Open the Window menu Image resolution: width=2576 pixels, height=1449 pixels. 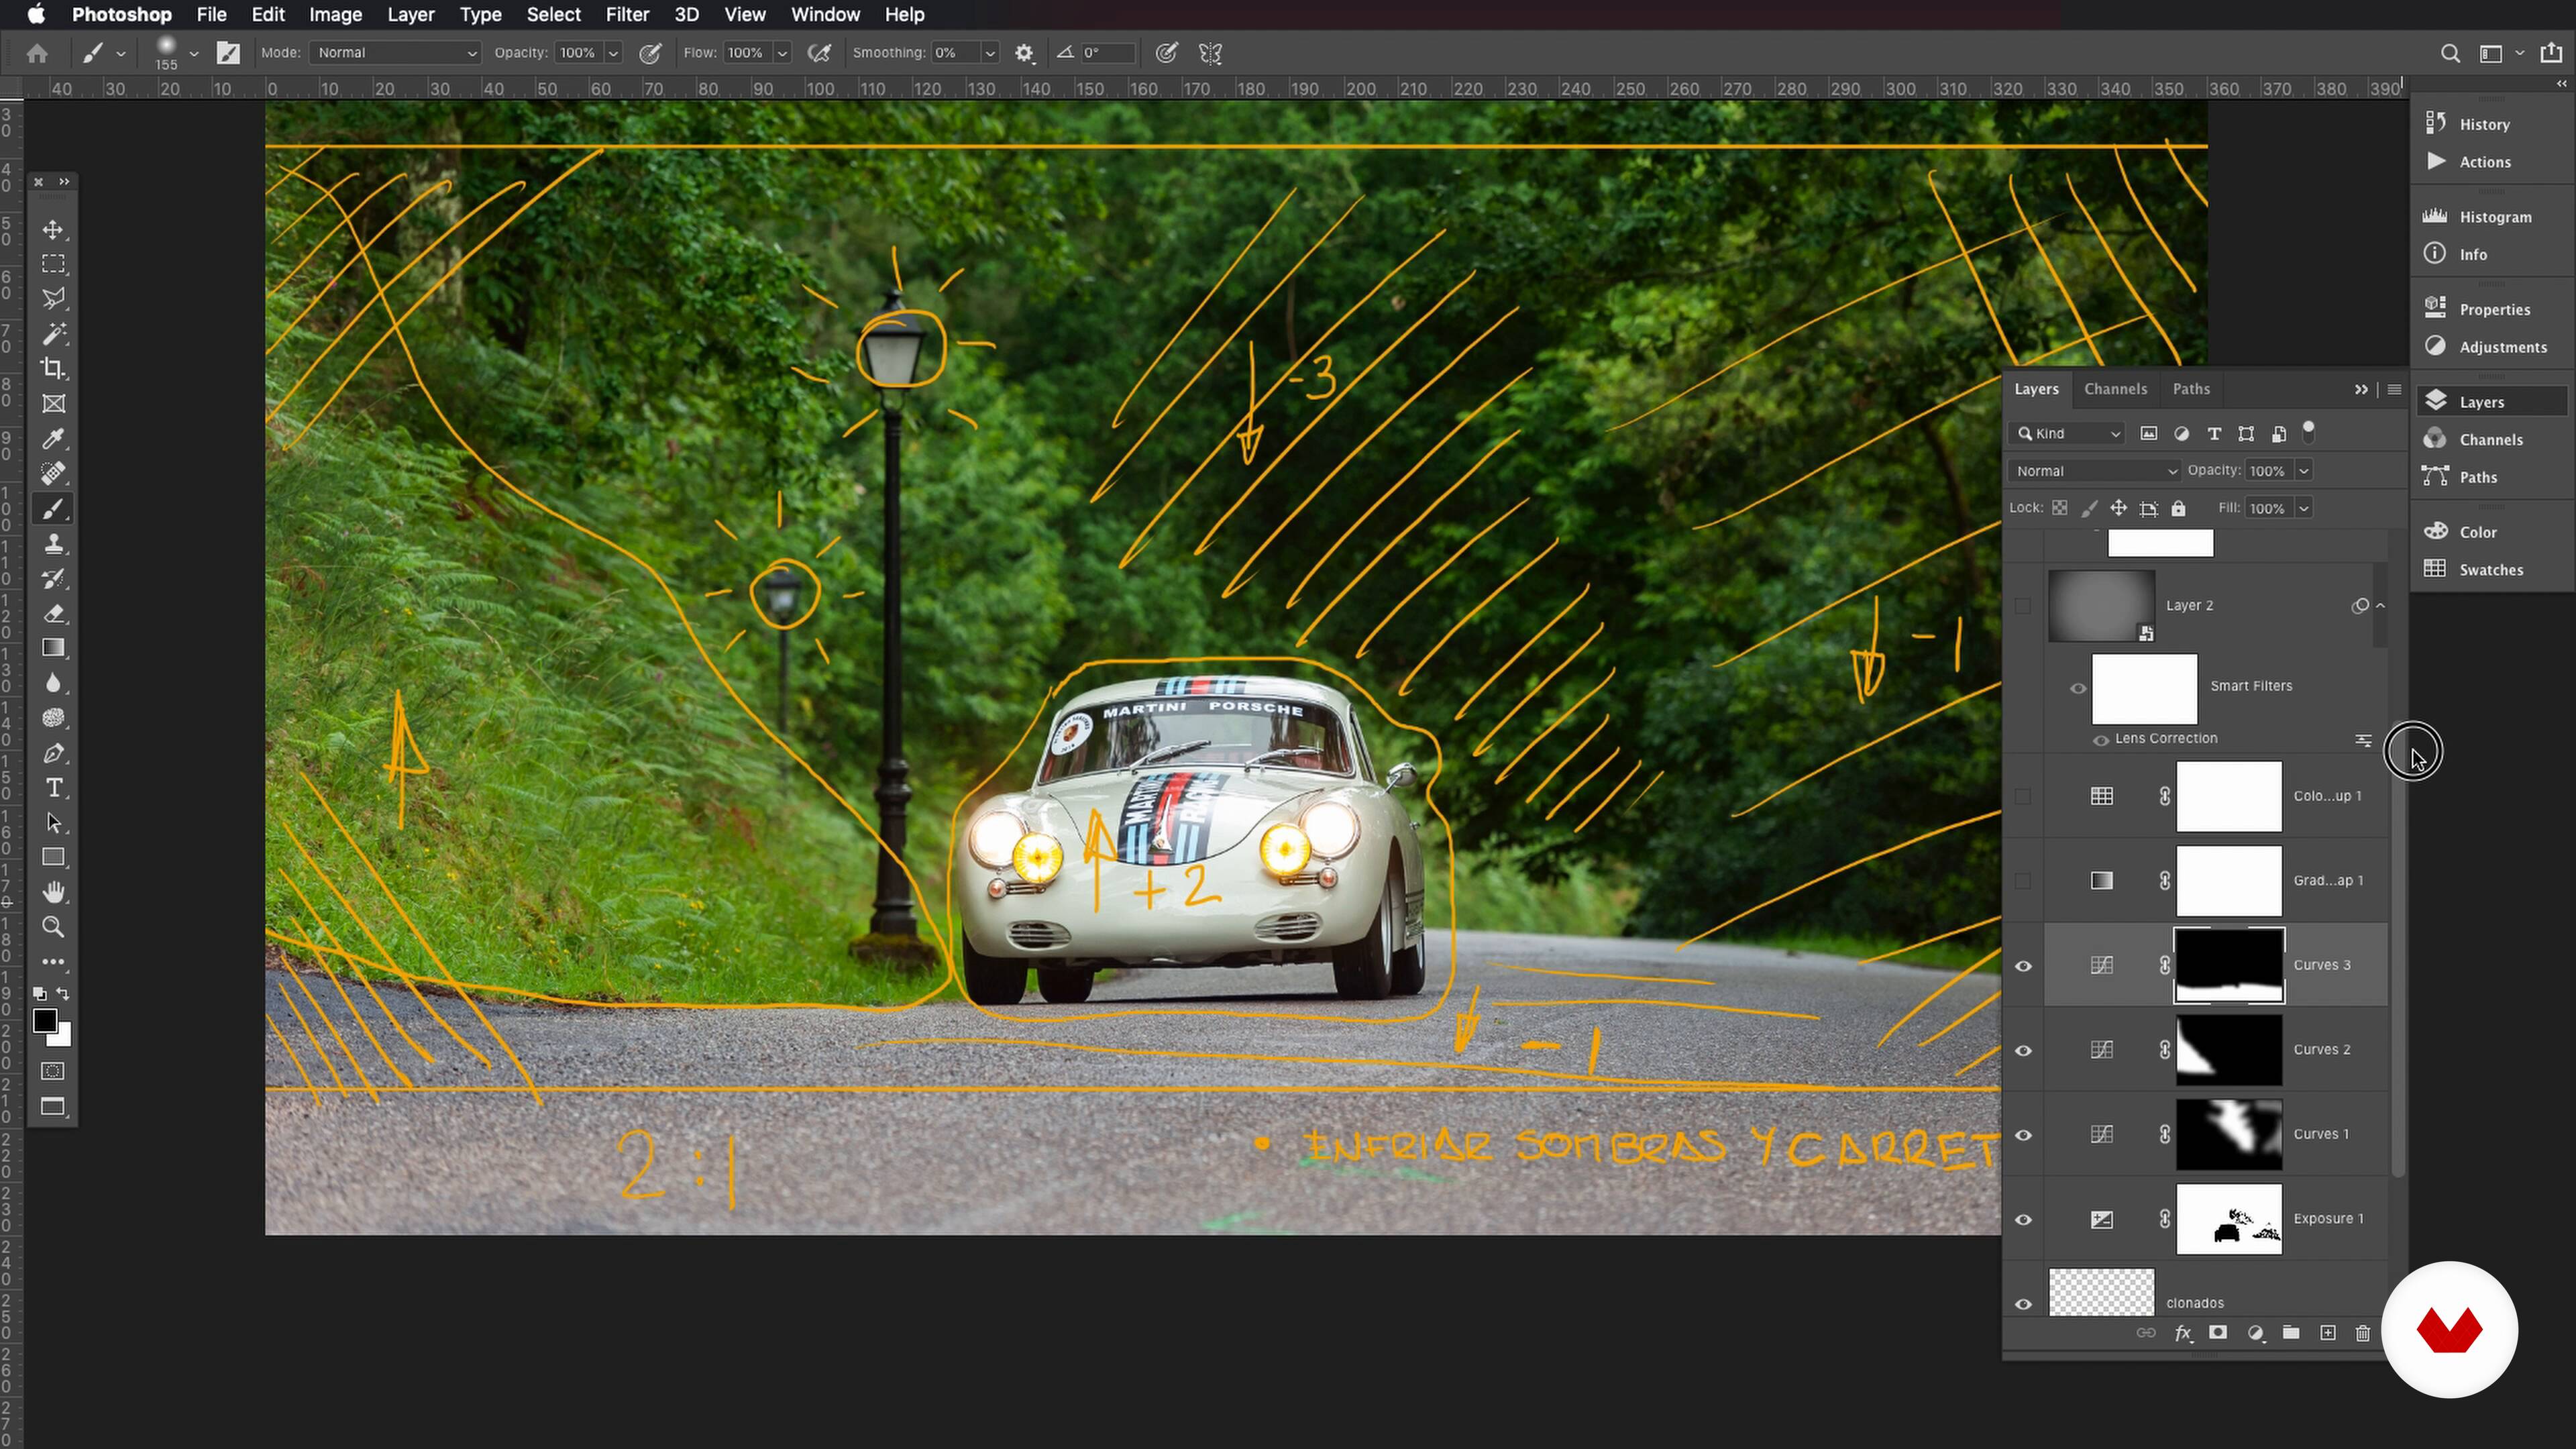point(825,15)
